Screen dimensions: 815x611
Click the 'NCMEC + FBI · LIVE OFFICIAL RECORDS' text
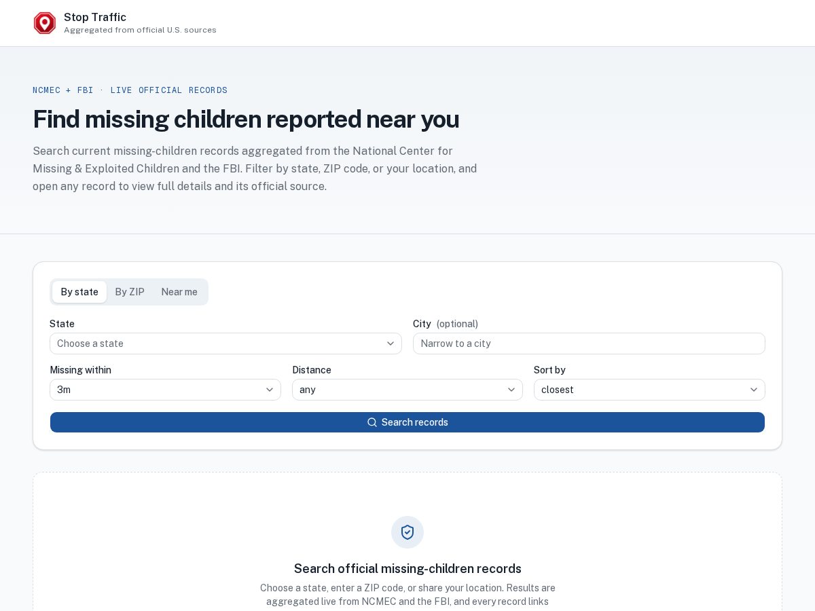click(130, 90)
